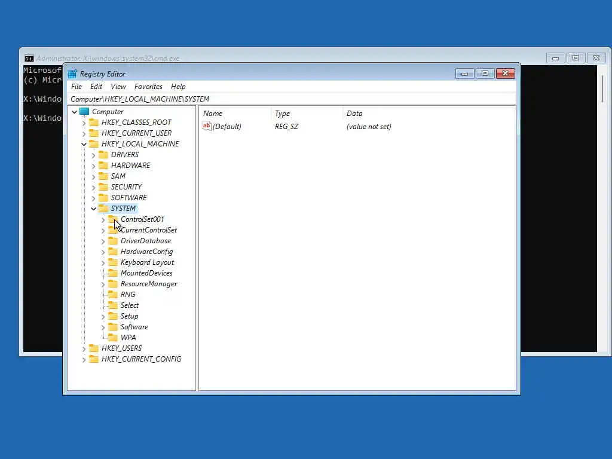Click HKEY_CURRENT_USER folder icon
This screenshot has width=612, height=459.
(x=94, y=133)
